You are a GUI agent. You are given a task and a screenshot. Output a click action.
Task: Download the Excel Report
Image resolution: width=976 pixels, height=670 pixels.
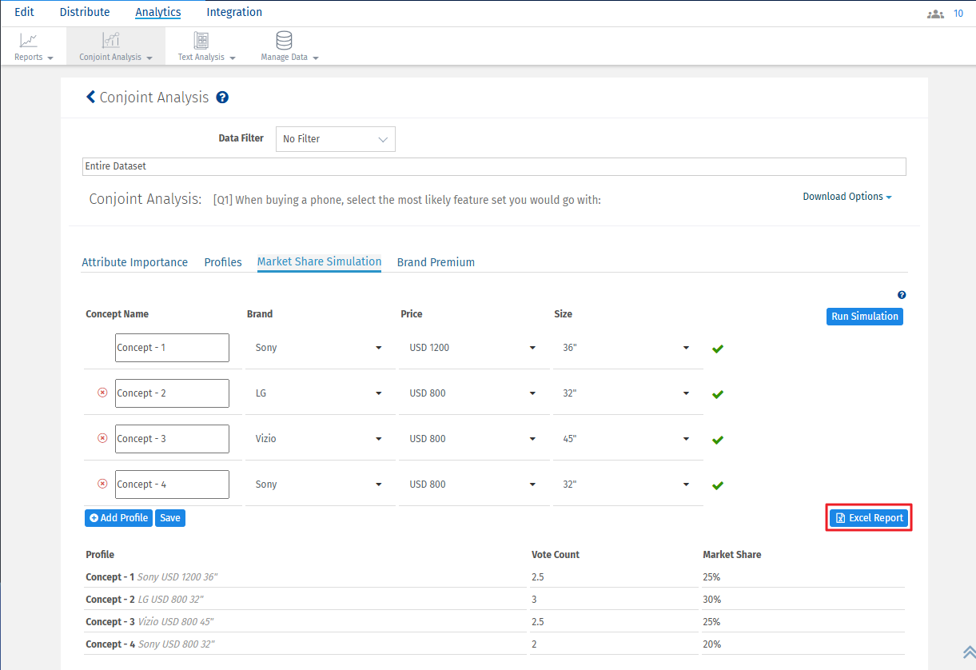pyautogui.click(x=869, y=518)
